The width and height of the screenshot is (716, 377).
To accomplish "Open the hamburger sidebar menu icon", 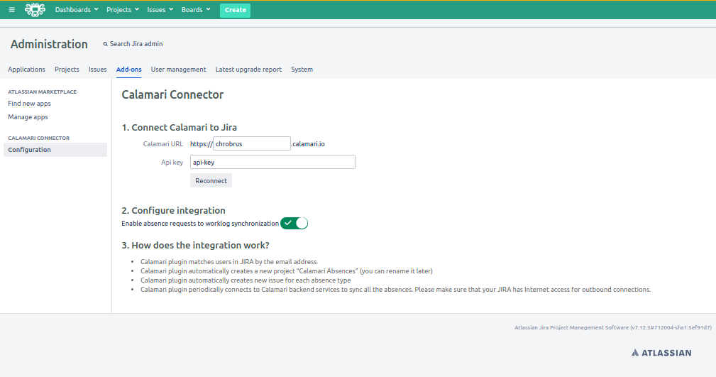I will (12, 10).
